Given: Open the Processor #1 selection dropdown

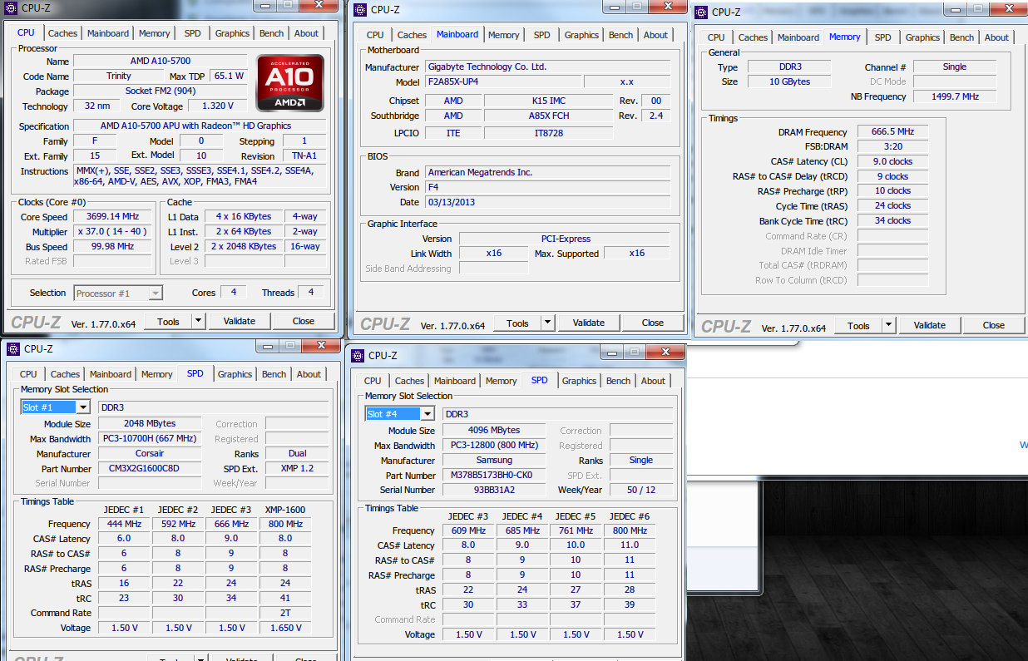Looking at the screenshot, I should [x=155, y=293].
